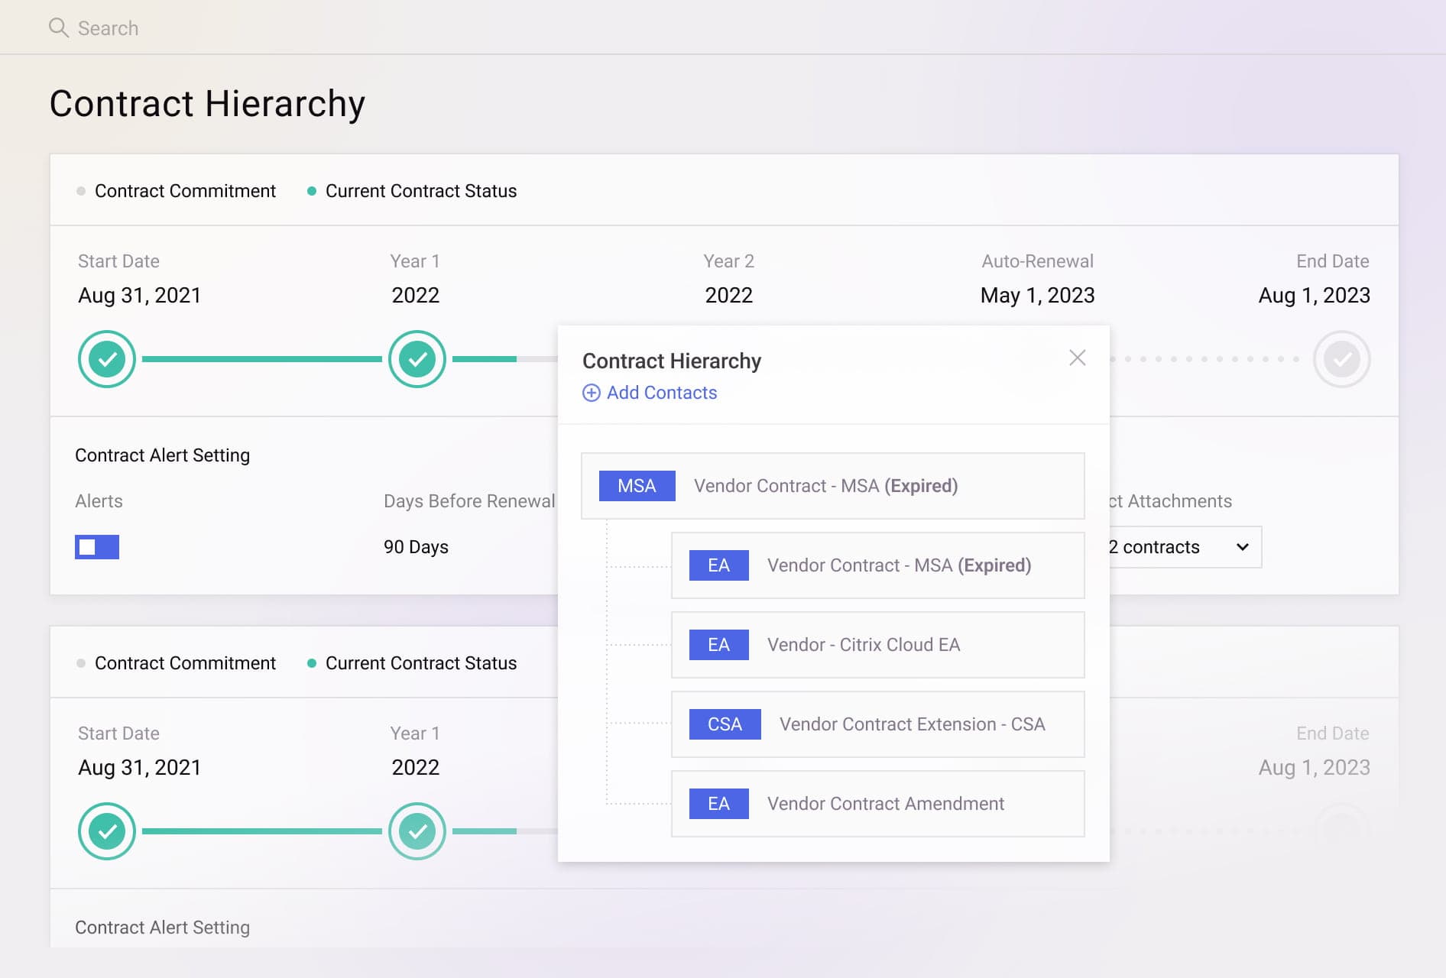Click the CSA badge on Vendor Contract Extension

coord(724,724)
